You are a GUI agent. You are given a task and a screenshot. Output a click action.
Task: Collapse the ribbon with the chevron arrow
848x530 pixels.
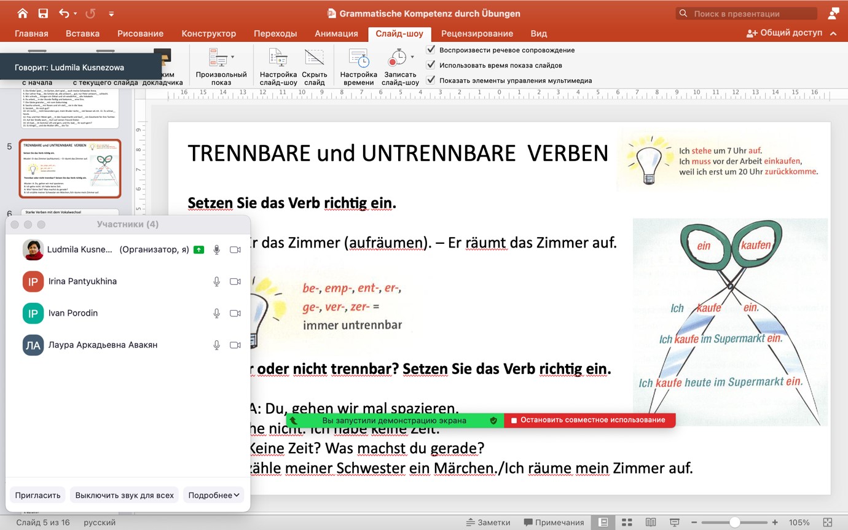(833, 33)
